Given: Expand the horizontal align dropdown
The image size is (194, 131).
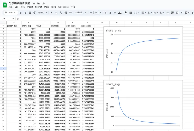Looking at the screenshot, I should point(143,13).
